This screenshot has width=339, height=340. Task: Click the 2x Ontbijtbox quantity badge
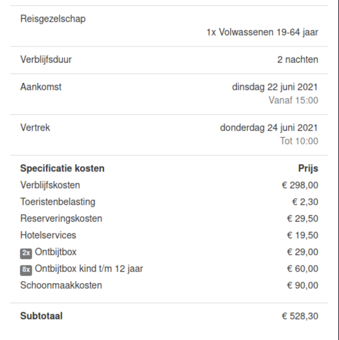click(x=26, y=253)
